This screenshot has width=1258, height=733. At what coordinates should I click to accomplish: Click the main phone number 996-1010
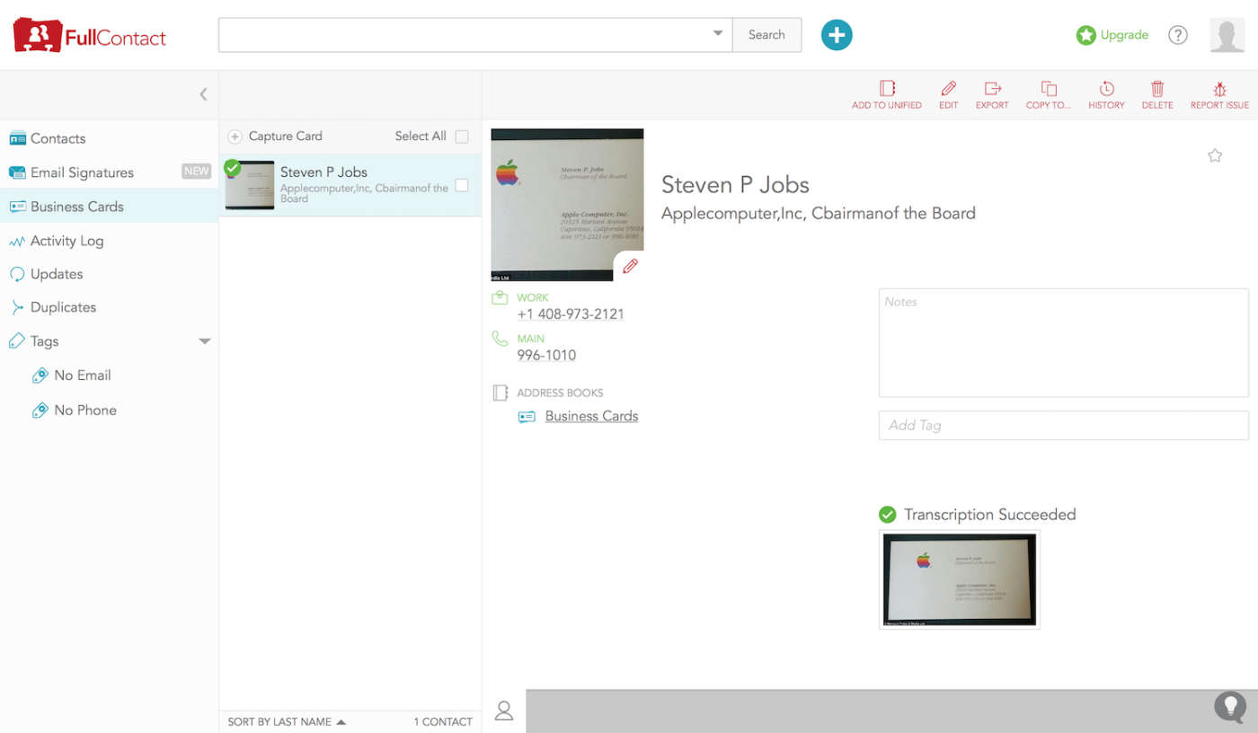pyautogui.click(x=546, y=356)
